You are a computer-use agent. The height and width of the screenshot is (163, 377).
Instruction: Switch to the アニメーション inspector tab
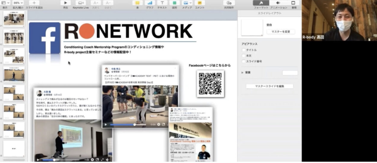(279, 3)
